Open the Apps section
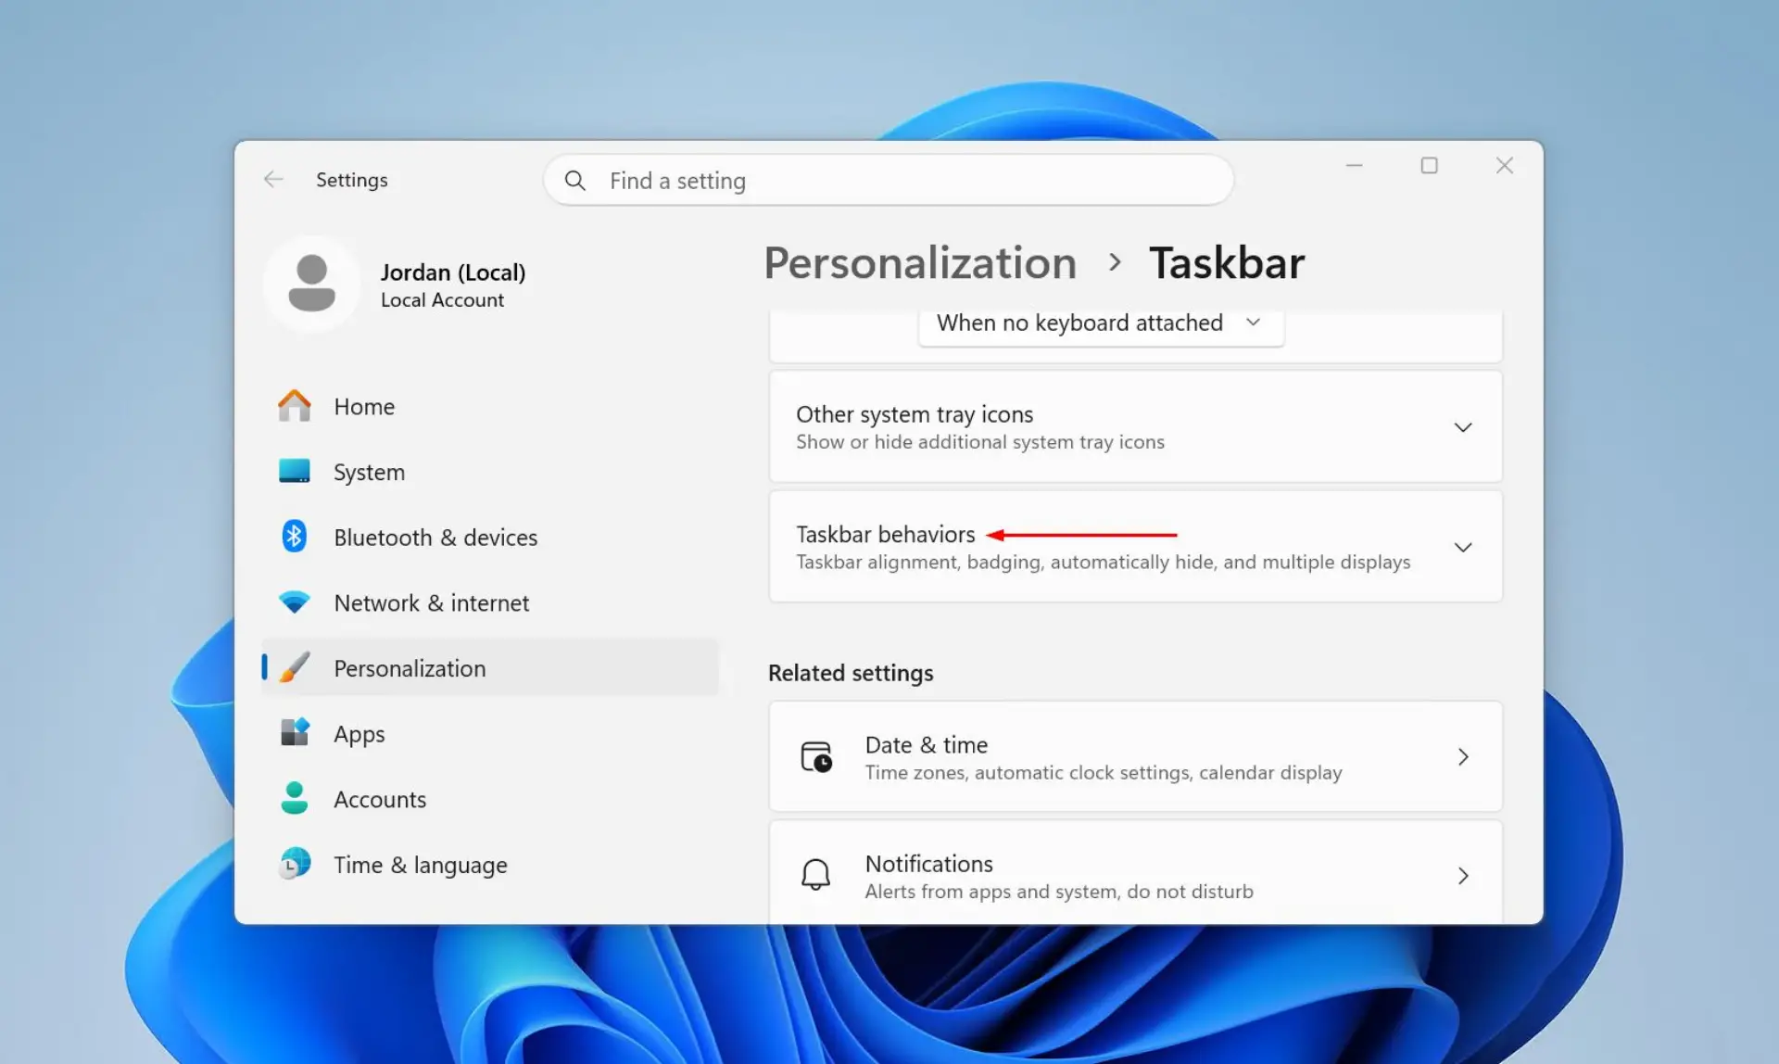 click(490, 733)
